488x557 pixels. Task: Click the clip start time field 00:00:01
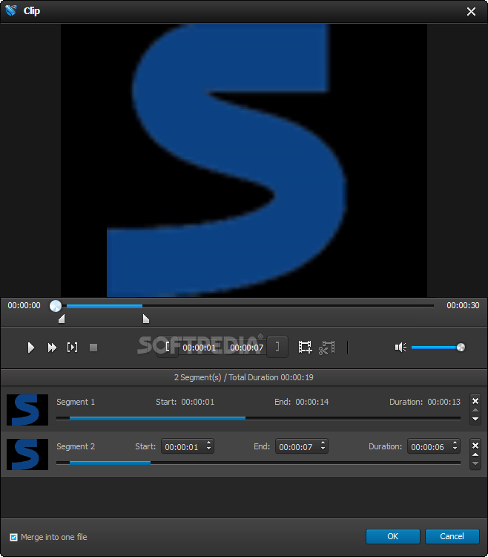(x=200, y=348)
